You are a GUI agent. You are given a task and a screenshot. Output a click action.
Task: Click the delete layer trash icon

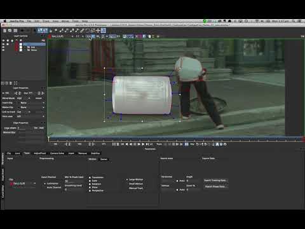tap(10, 83)
